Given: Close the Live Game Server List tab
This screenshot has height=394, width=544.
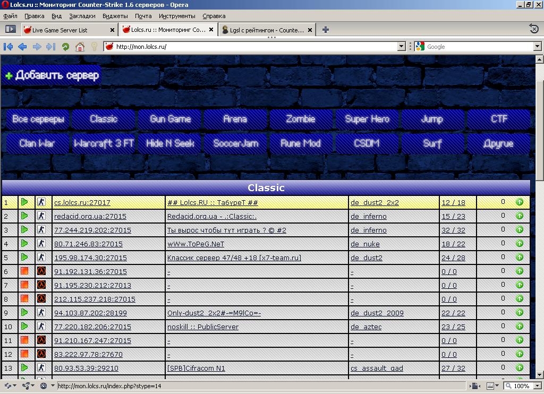Looking at the screenshot, I should (112, 30).
